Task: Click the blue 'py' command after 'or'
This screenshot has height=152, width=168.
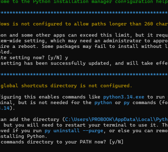Action: tap(126, 103)
